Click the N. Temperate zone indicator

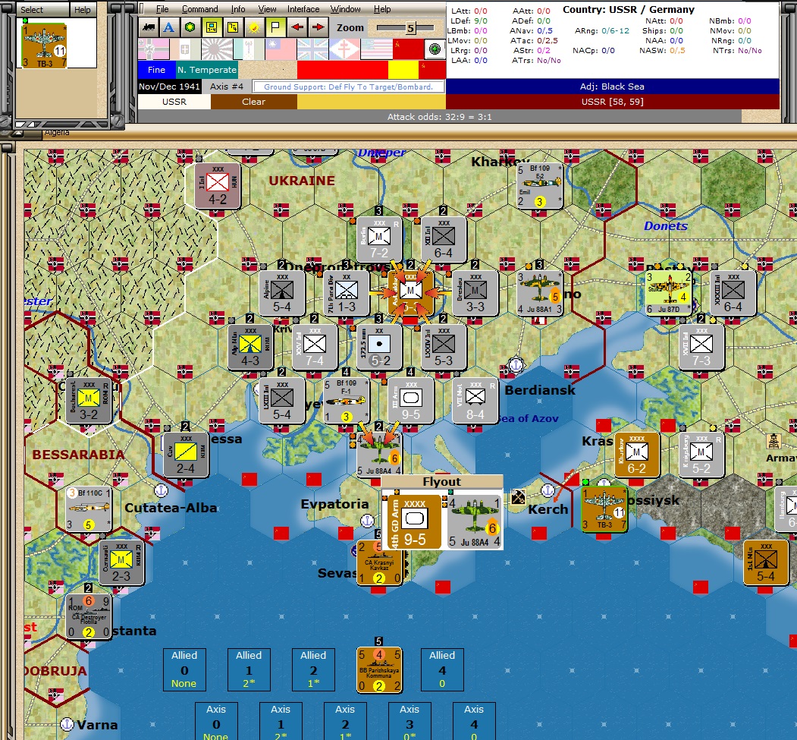click(x=206, y=70)
